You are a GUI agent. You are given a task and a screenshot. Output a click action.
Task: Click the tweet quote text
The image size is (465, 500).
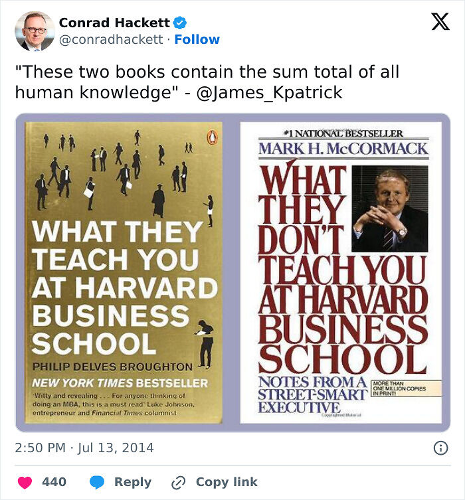point(207,82)
